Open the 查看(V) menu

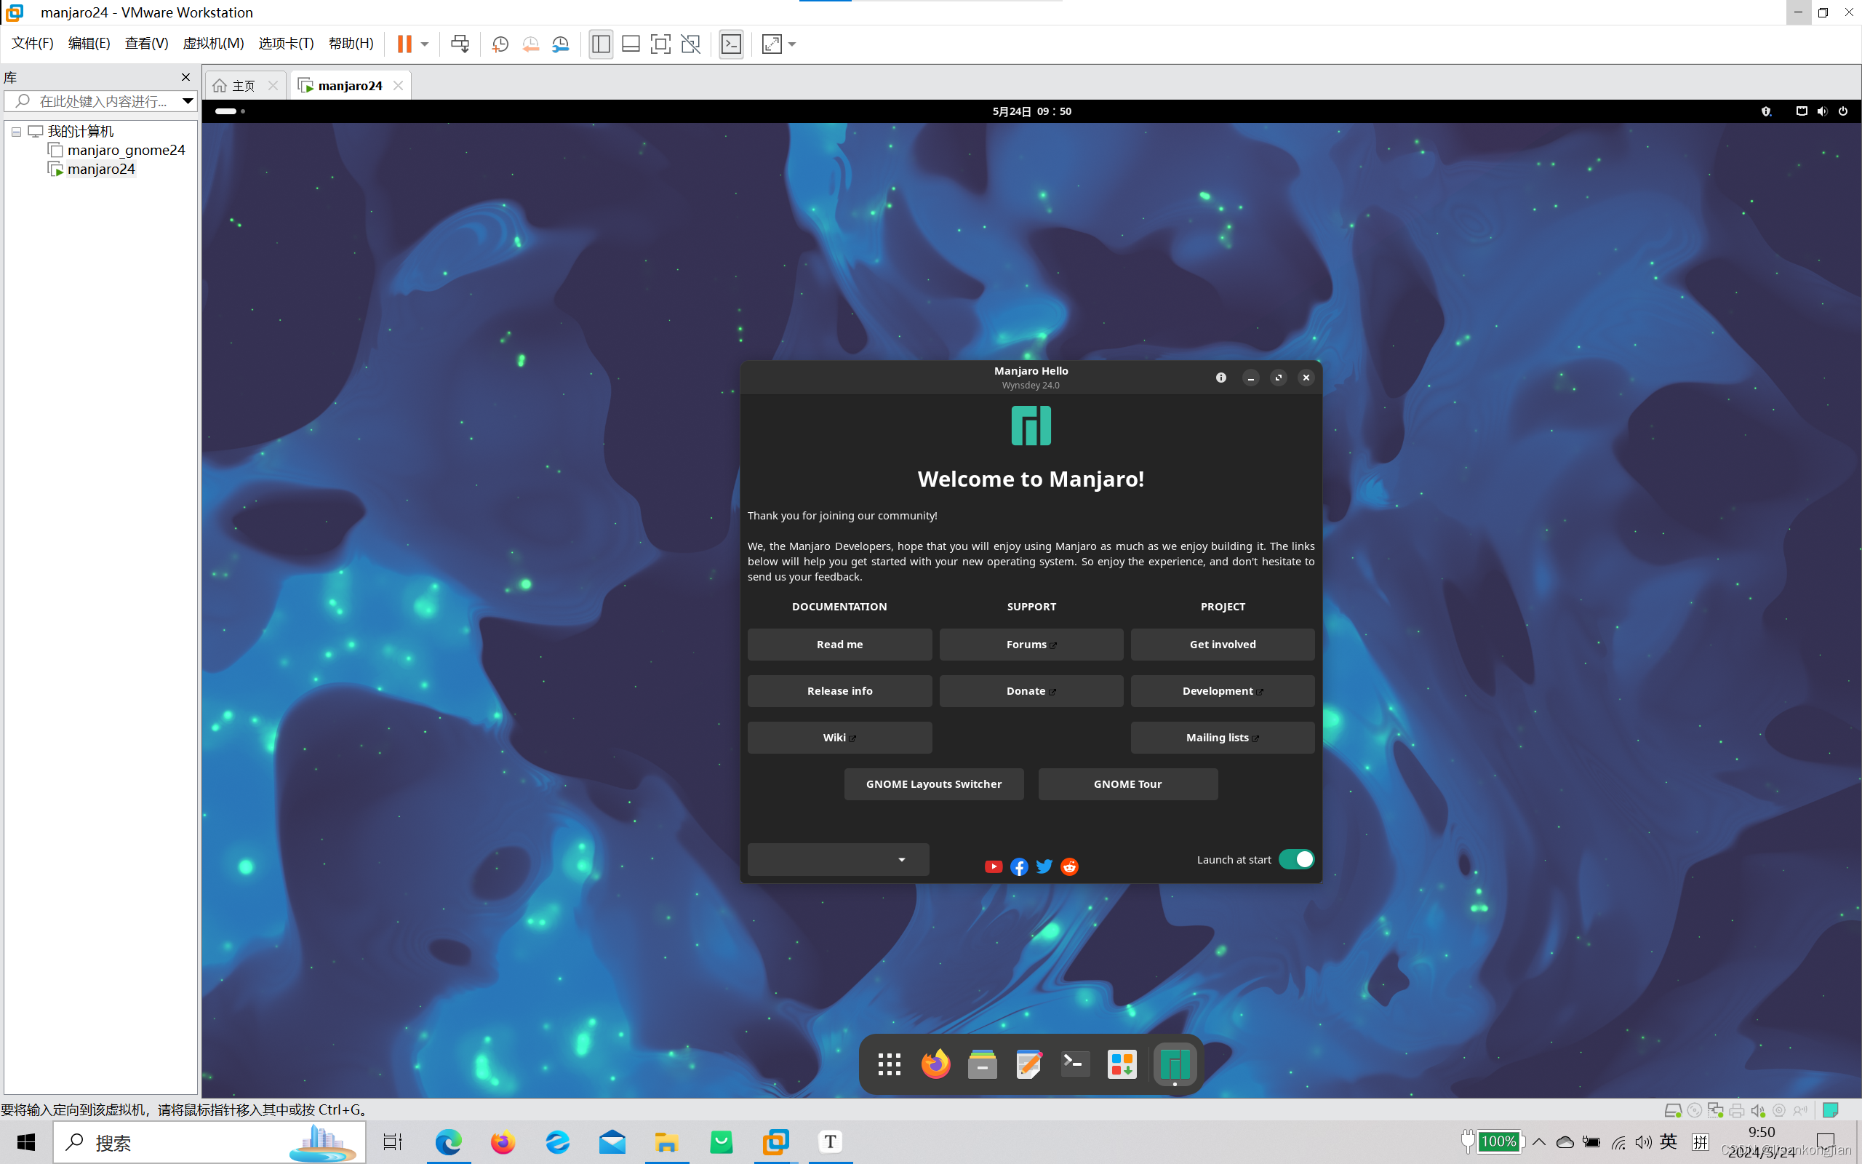click(146, 43)
